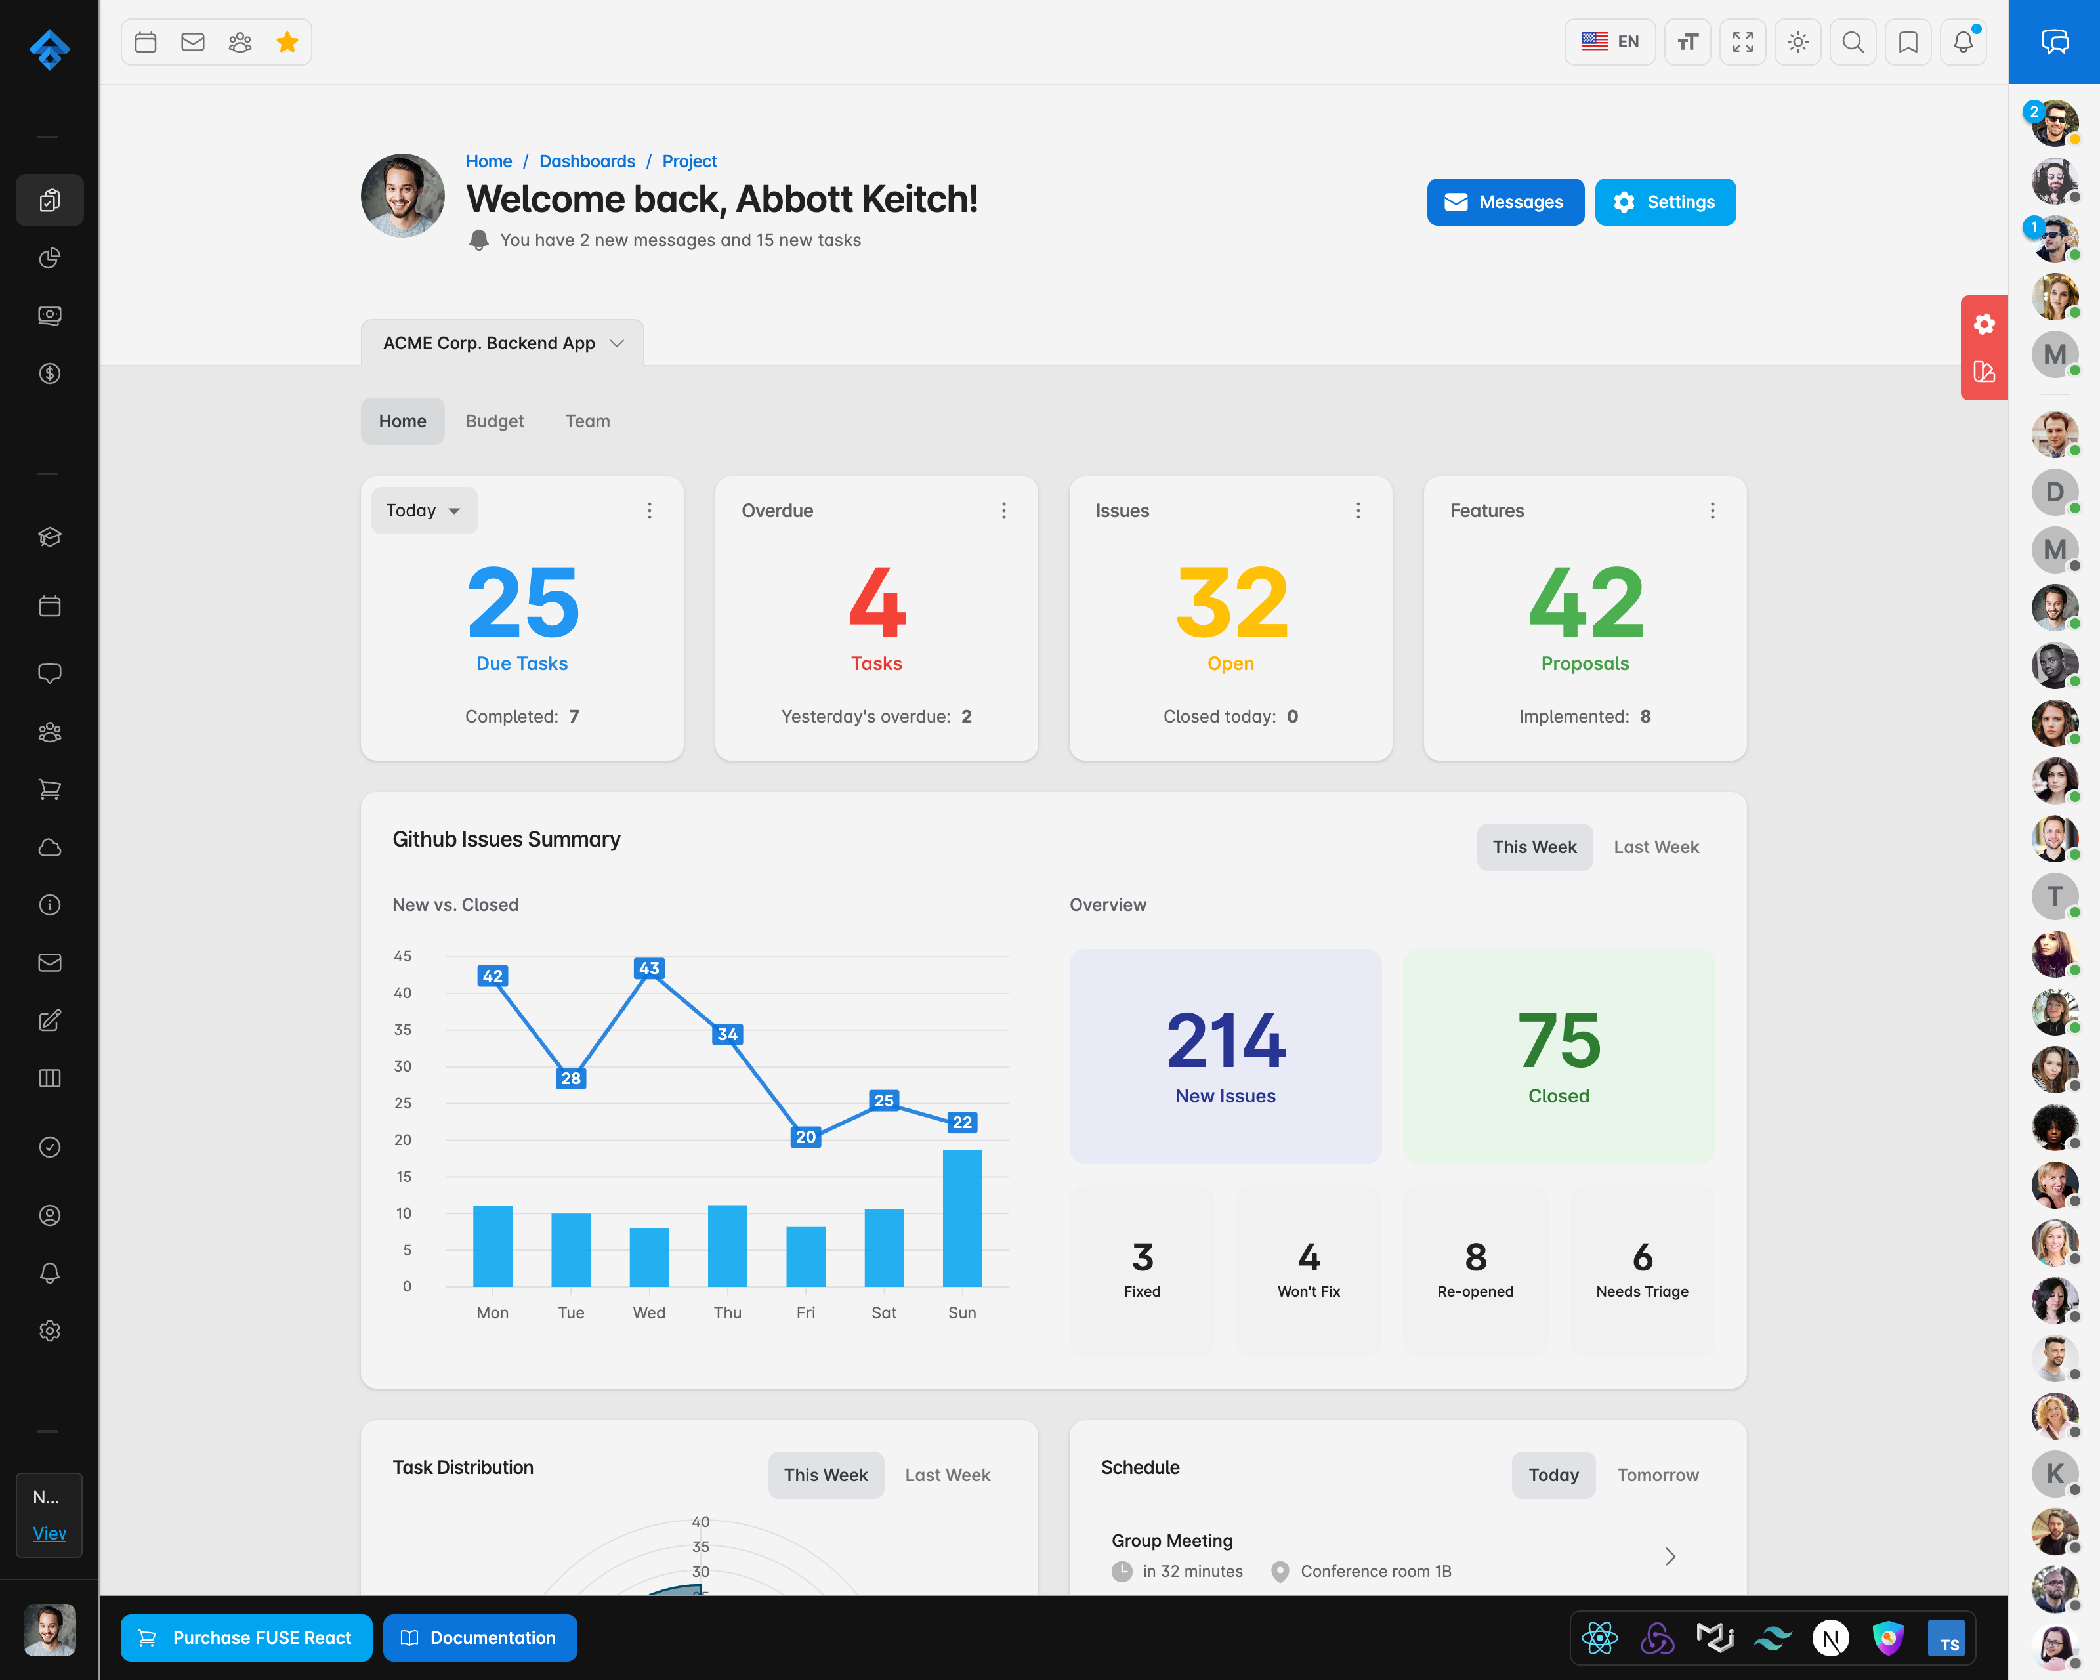Open the Overdue card three-dot menu
Screen dimensions: 2100x1680
1003,511
